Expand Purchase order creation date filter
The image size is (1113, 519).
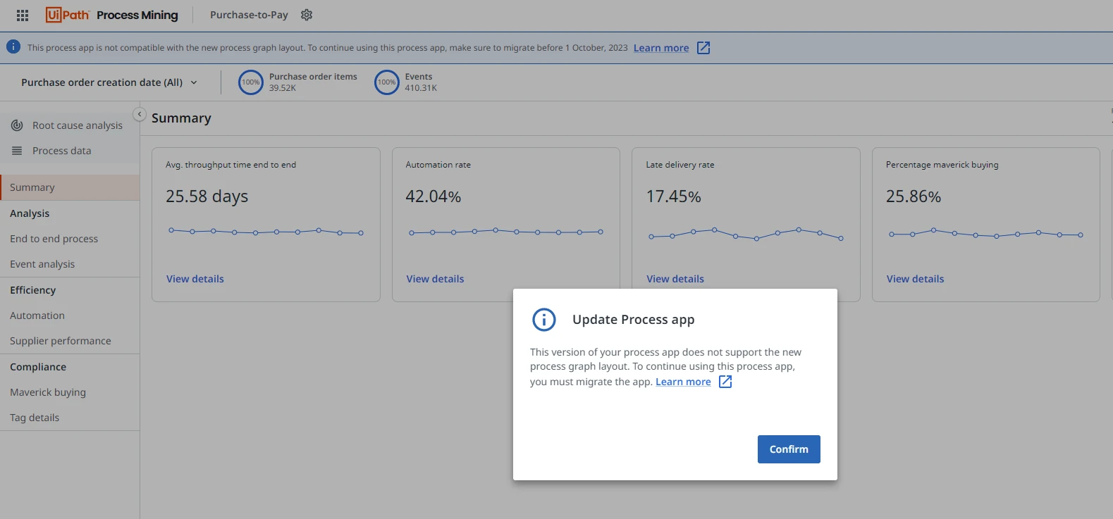pos(109,82)
